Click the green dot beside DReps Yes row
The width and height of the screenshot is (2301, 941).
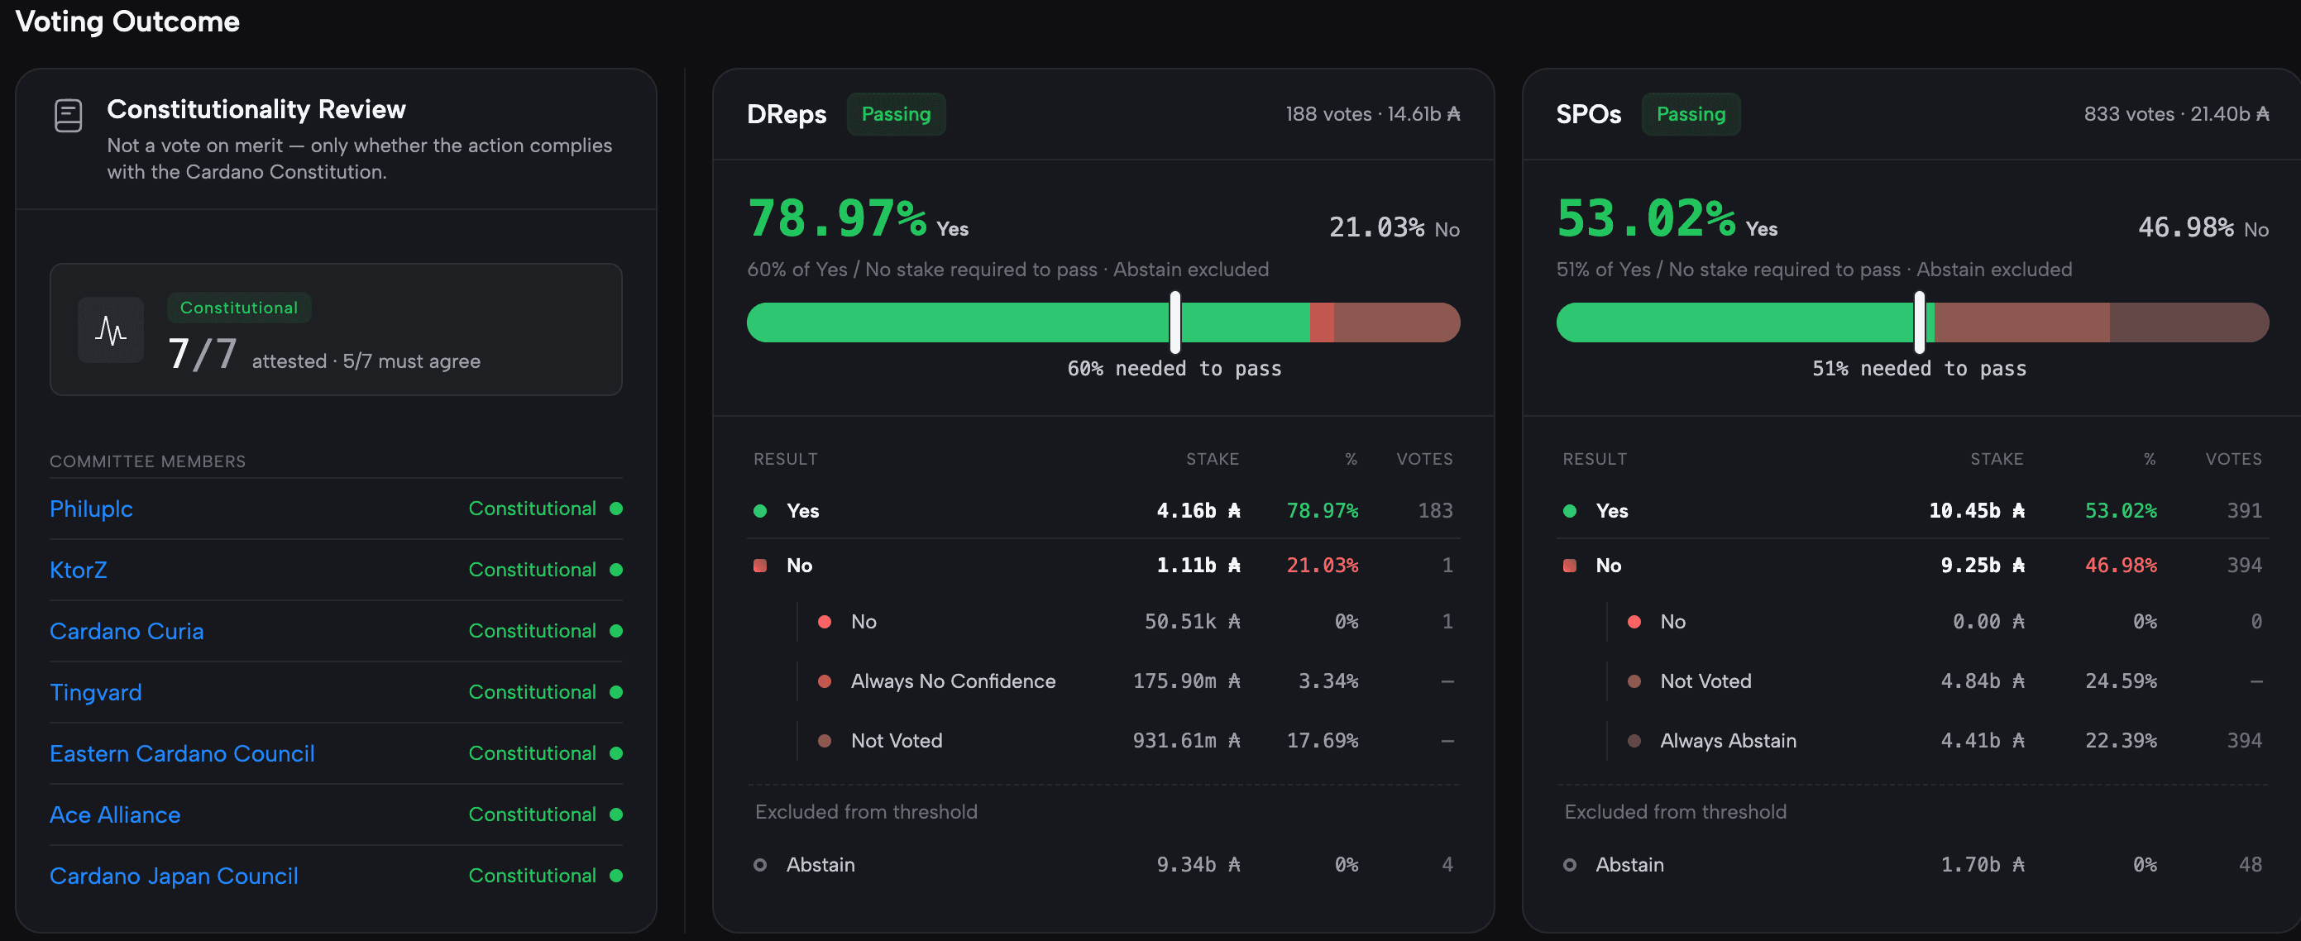click(x=760, y=512)
